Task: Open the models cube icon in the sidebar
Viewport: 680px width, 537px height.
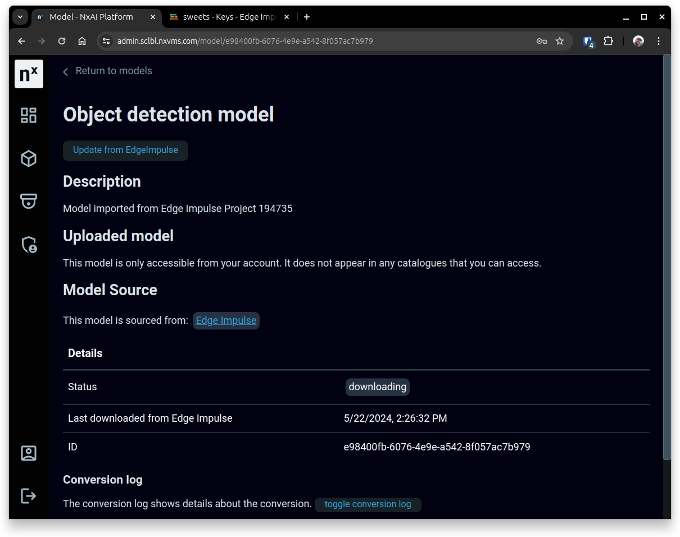Action: (x=29, y=159)
